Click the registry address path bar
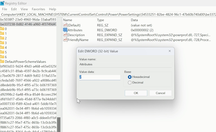The width and height of the screenshot is (216, 132). [x=108, y=15]
